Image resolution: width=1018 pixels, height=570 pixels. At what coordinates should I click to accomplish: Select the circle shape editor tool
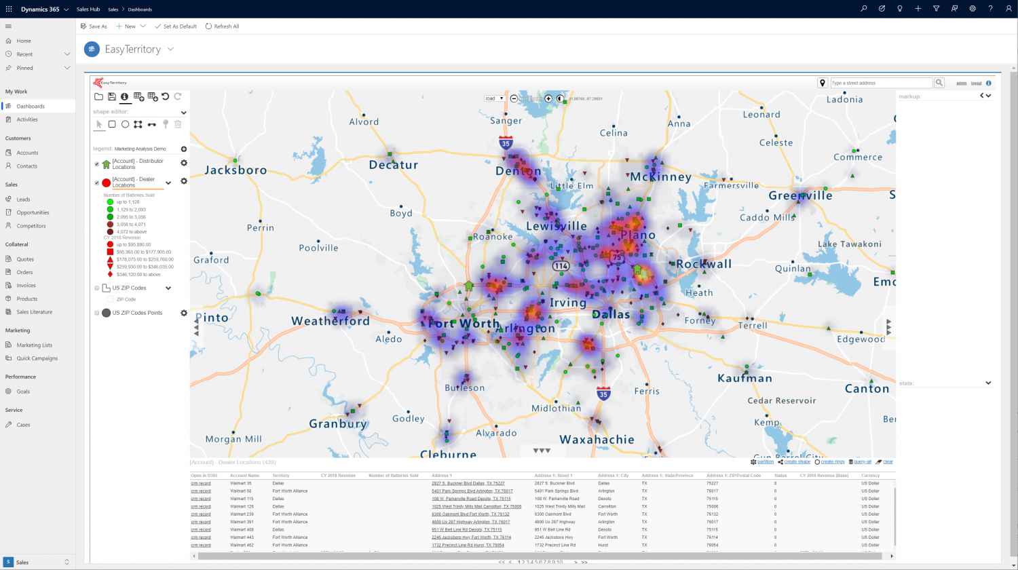coord(125,124)
